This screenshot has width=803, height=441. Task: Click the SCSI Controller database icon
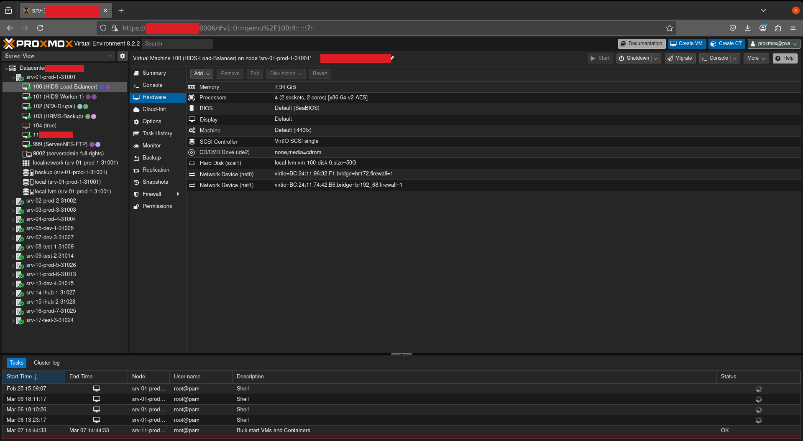(x=192, y=142)
